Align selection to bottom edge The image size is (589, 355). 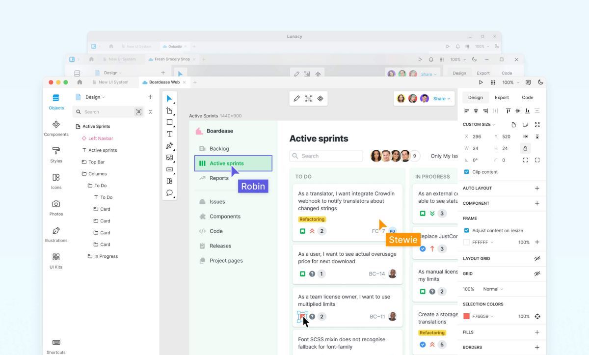pyautogui.click(x=528, y=111)
